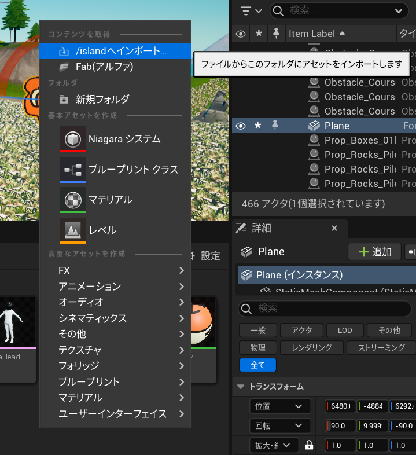Click the ブループリント クラス icon
This screenshot has height=455, width=416.
point(72,170)
